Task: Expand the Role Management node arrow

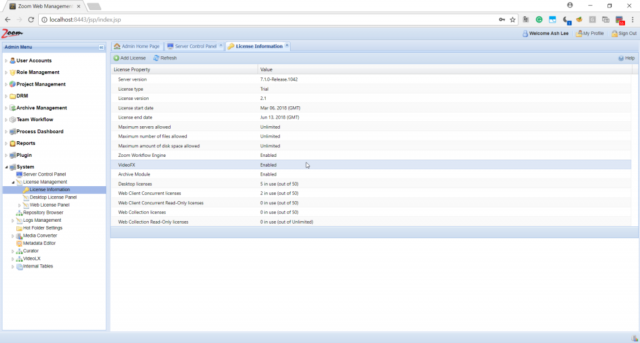Action: (x=6, y=72)
